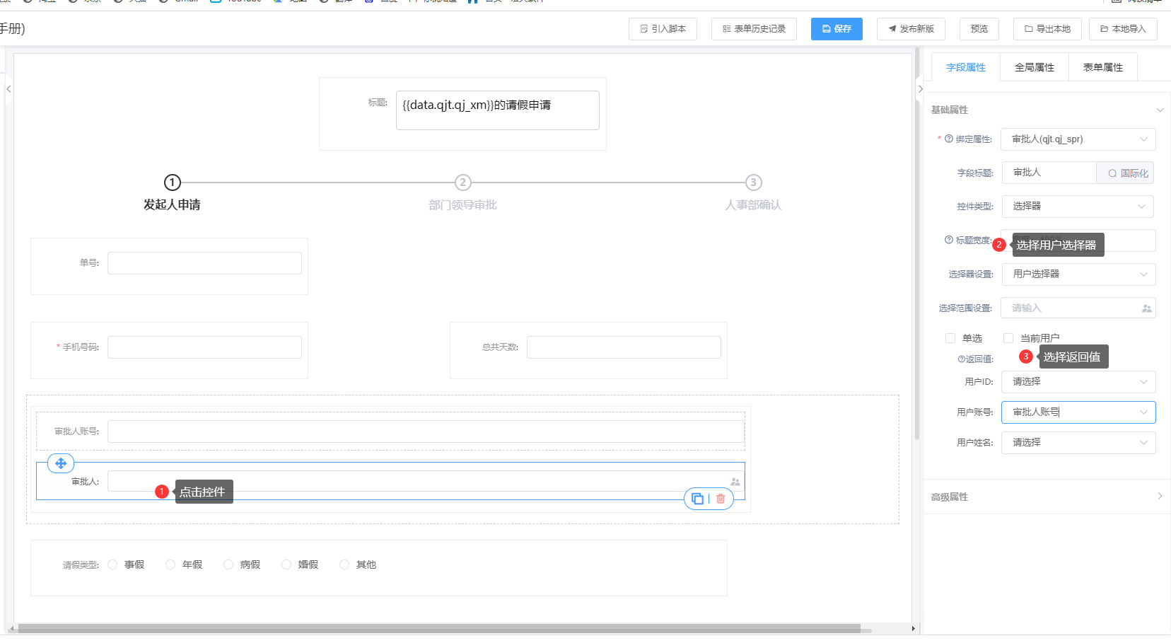The width and height of the screenshot is (1171, 643).
Task: Click the copy icon on 审批人 control
Action: pyautogui.click(x=697, y=499)
